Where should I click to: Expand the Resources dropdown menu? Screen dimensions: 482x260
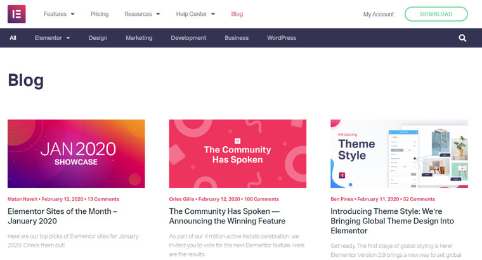[142, 14]
